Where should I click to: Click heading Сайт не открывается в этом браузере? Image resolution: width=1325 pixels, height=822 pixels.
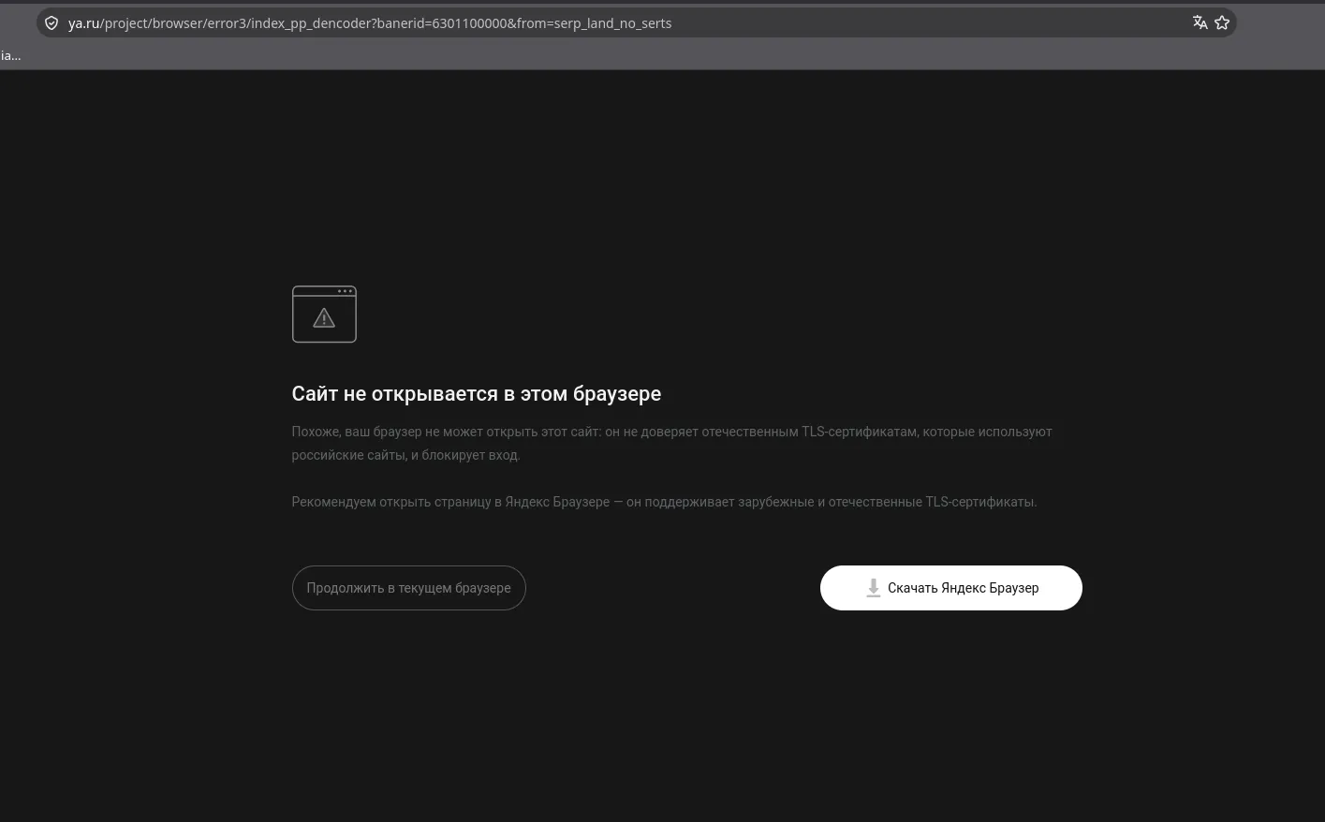[x=477, y=394]
